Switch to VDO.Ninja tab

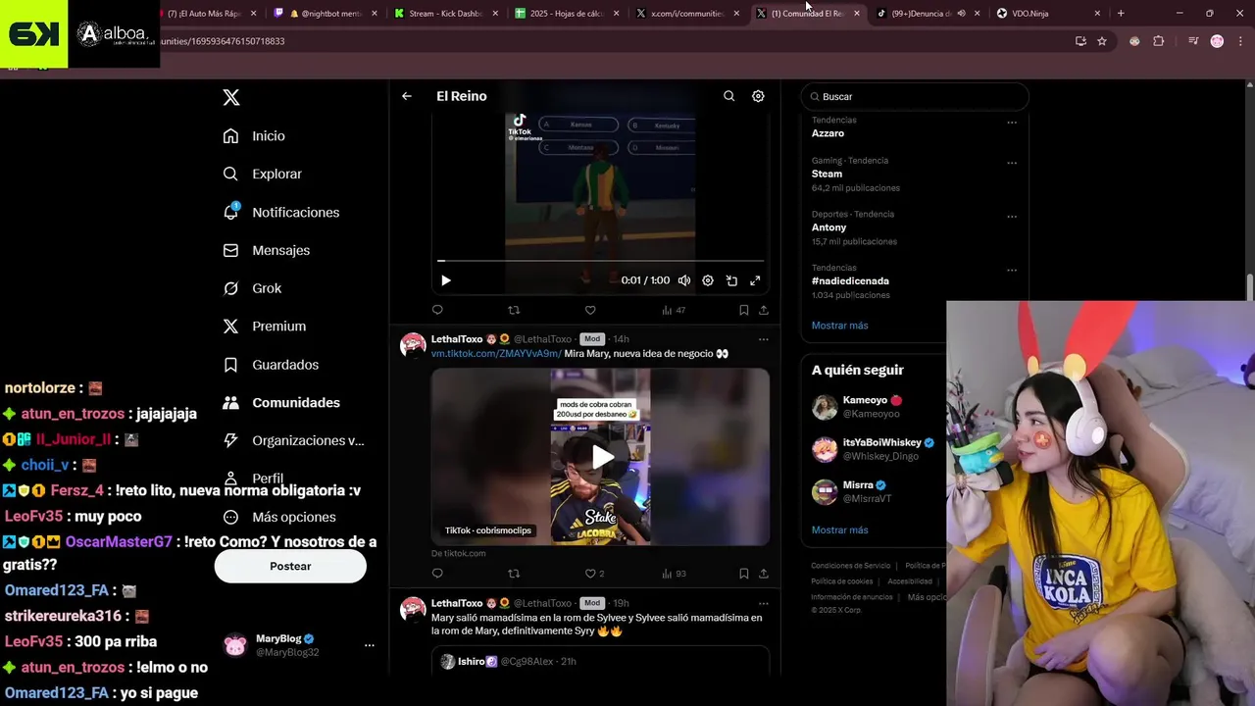point(1047,14)
